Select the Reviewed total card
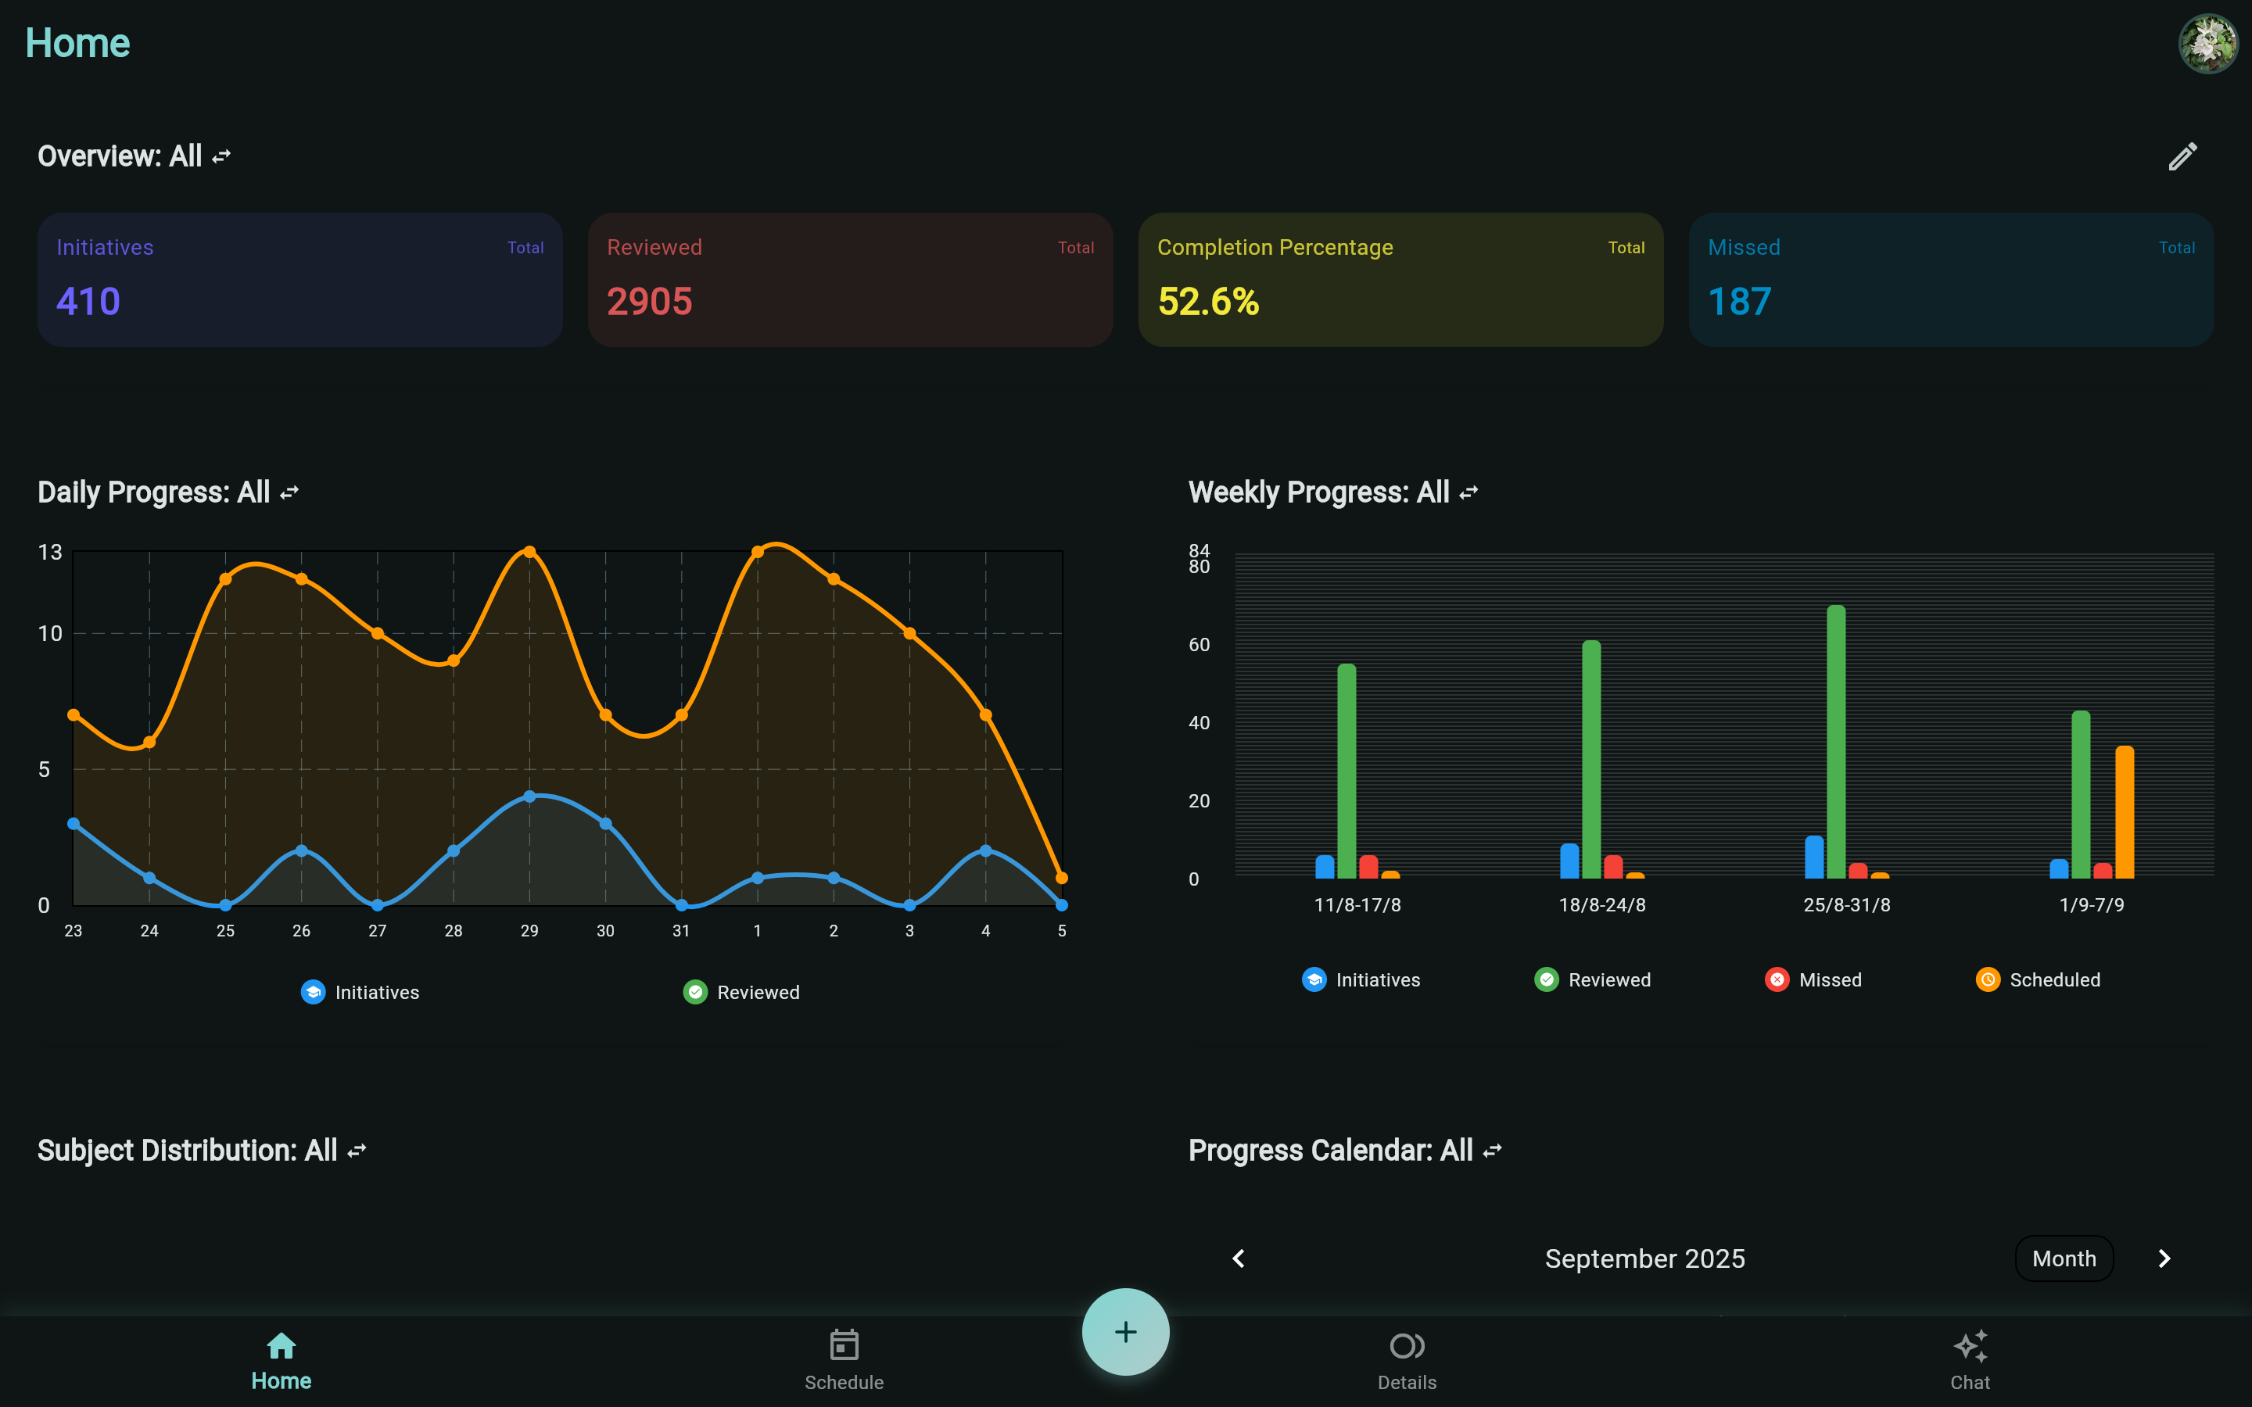This screenshot has height=1407, width=2252. point(851,280)
